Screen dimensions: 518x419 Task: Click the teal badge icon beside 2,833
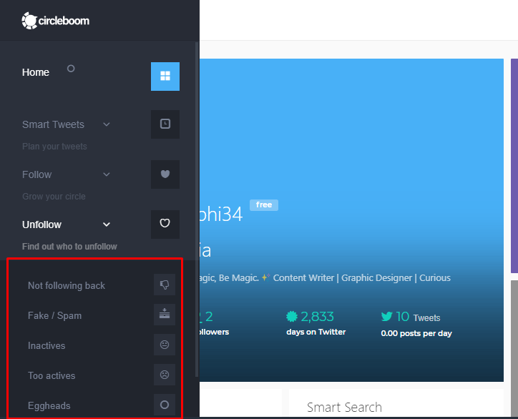tap(292, 316)
